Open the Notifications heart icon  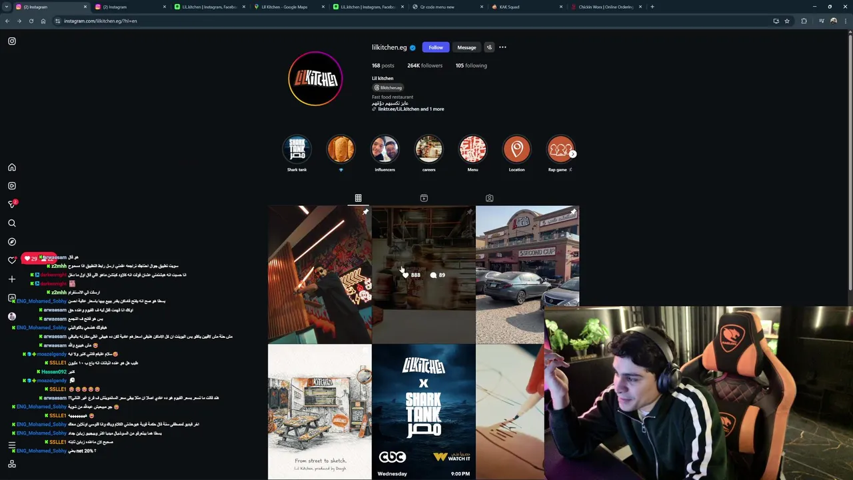coord(12,260)
